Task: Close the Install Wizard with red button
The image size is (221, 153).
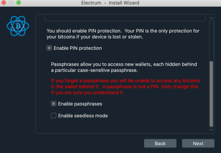Action: 4,2
